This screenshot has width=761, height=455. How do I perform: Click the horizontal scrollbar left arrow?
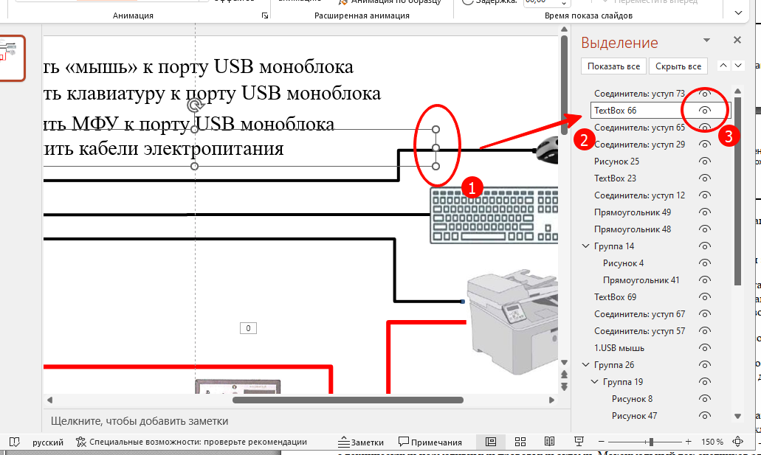[x=49, y=400]
